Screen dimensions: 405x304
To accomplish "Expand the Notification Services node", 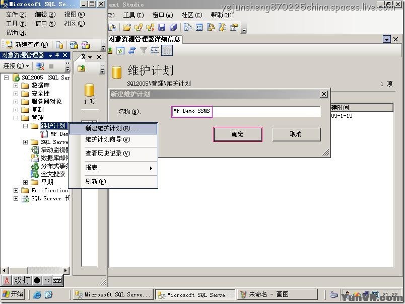I will [16, 190].
